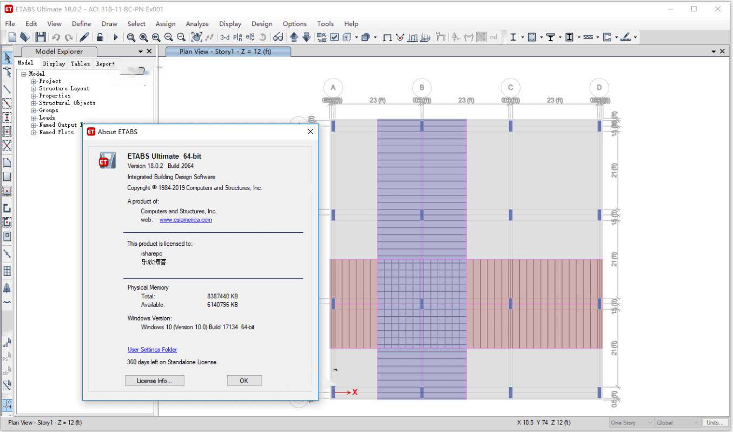Click the Run Analysis play arrow icon
The image size is (733, 432).
click(x=115, y=37)
